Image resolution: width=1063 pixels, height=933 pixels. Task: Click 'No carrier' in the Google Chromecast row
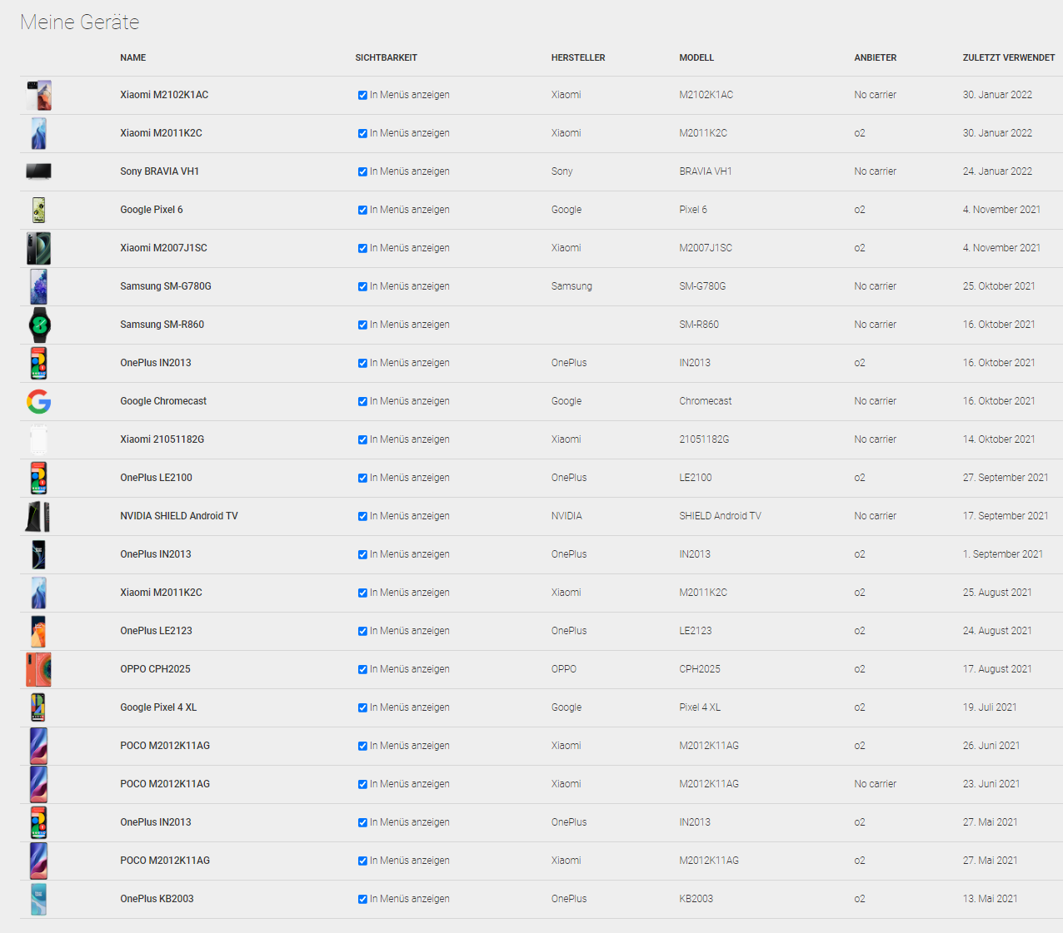pos(875,401)
